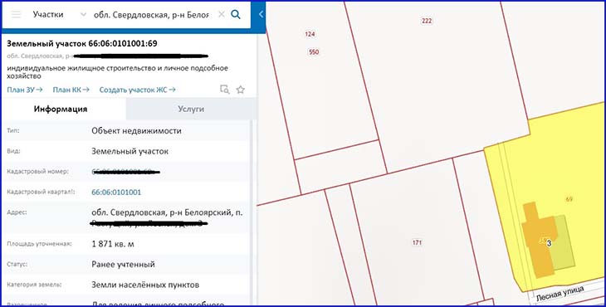The height and width of the screenshot is (307, 606).
Task: Click parcel 171 on the map
Action: (417, 242)
